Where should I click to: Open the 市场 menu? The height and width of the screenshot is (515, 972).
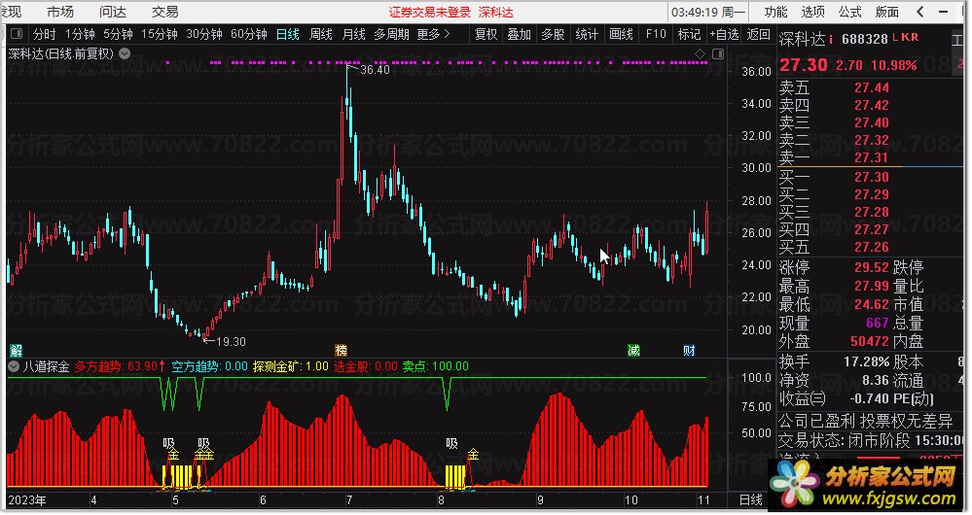tap(60, 12)
